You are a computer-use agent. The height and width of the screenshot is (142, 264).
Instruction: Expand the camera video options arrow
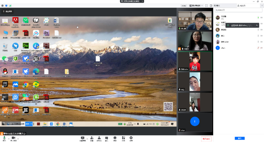coord(18,139)
